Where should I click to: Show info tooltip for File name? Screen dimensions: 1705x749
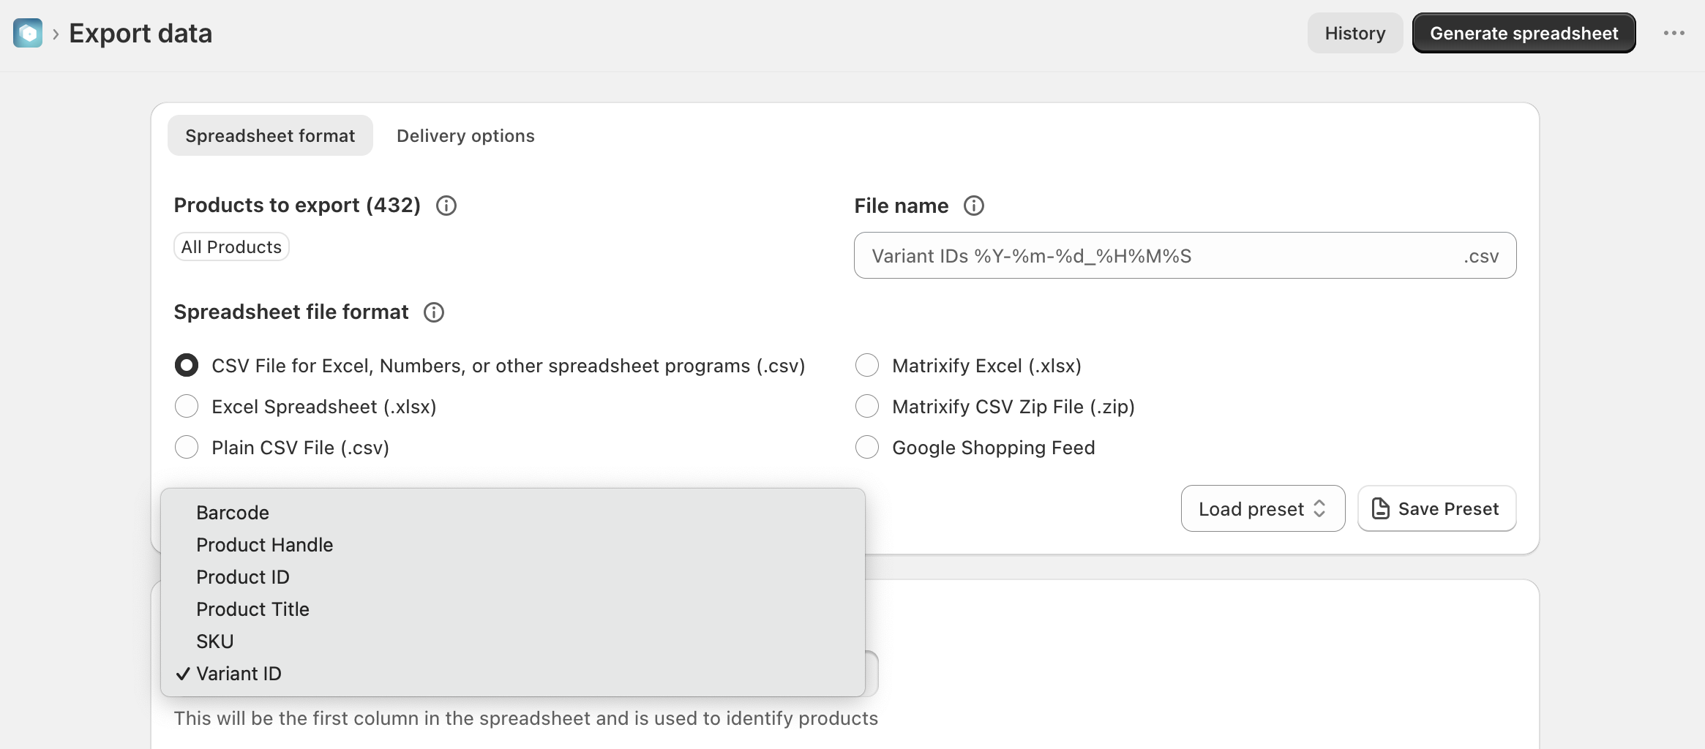(x=973, y=206)
